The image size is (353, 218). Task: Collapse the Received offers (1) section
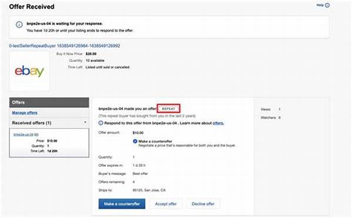(49, 123)
